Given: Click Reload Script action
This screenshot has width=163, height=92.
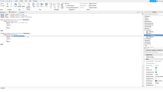Looking at the screenshot, I should (x=83, y=6).
